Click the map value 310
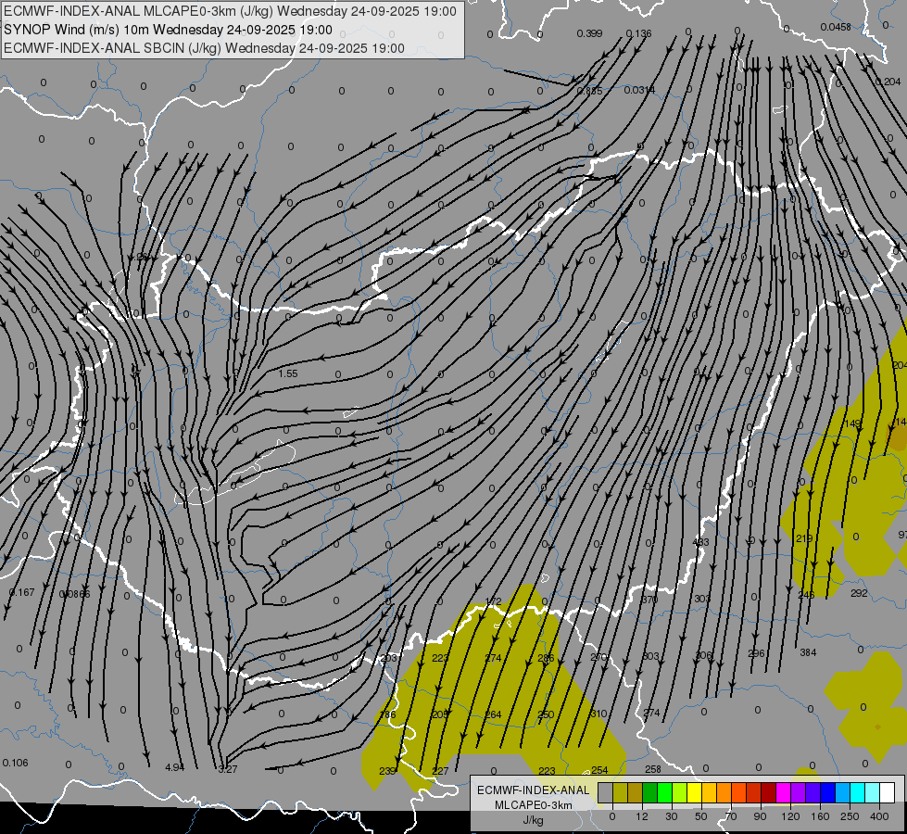 (598, 714)
